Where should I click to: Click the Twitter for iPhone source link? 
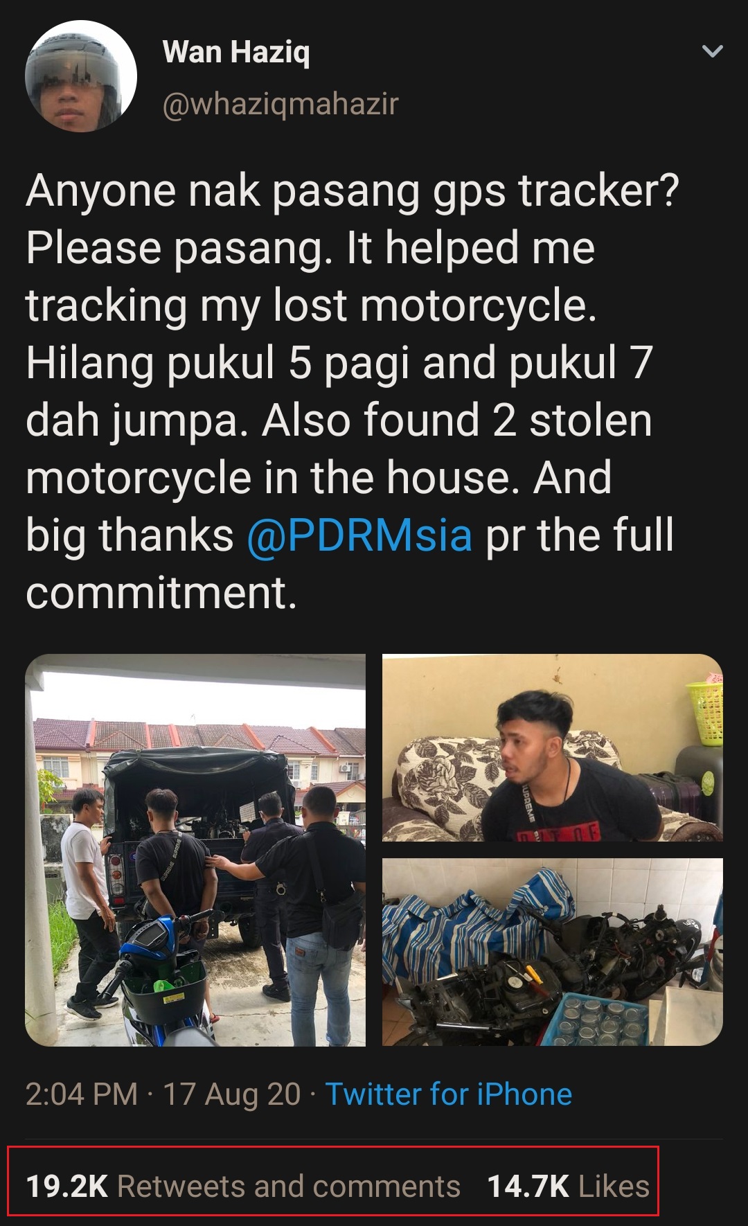[x=449, y=1094]
